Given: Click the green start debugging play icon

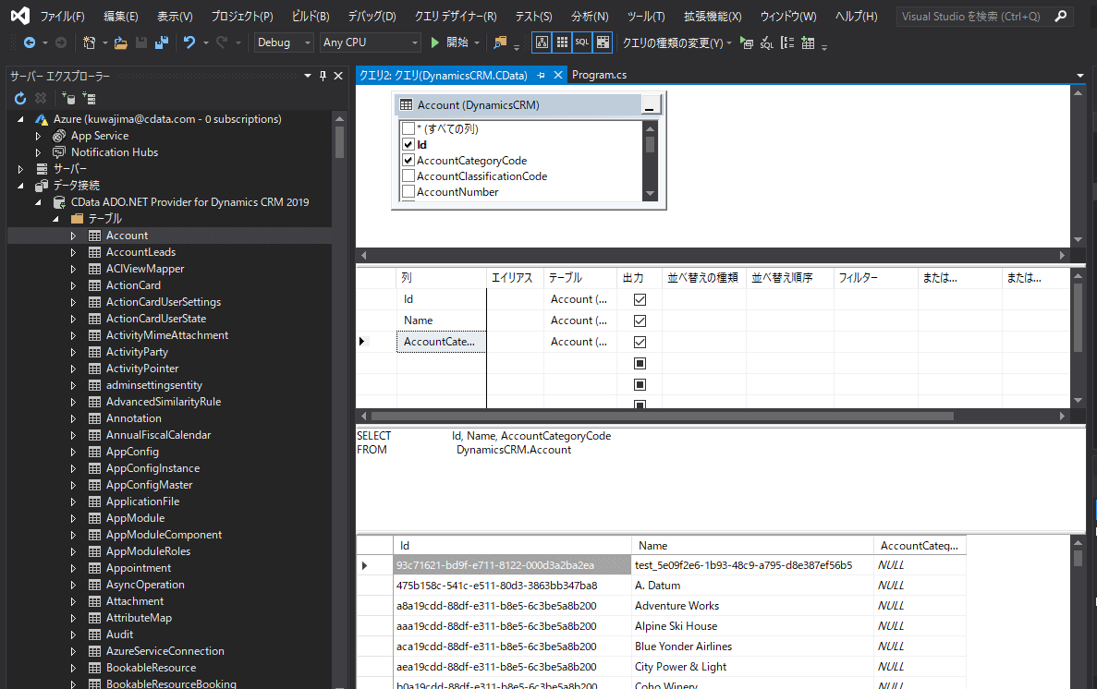Looking at the screenshot, I should (434, 42).
